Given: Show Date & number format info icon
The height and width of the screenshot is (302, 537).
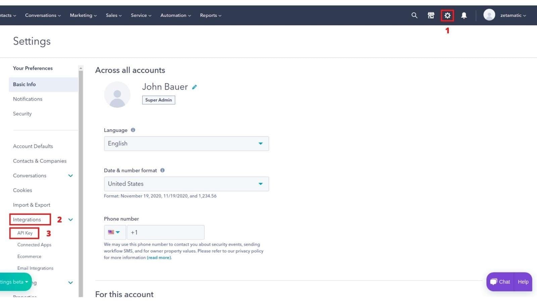Looking at the screenshot, I should pos(162,170).
